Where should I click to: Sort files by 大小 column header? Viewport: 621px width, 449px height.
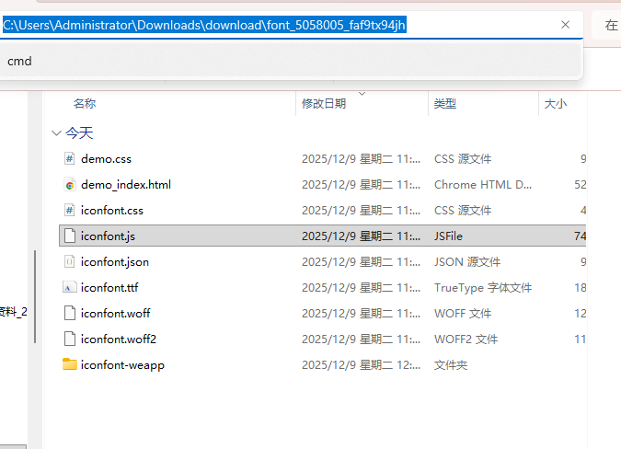coord(556,104)
